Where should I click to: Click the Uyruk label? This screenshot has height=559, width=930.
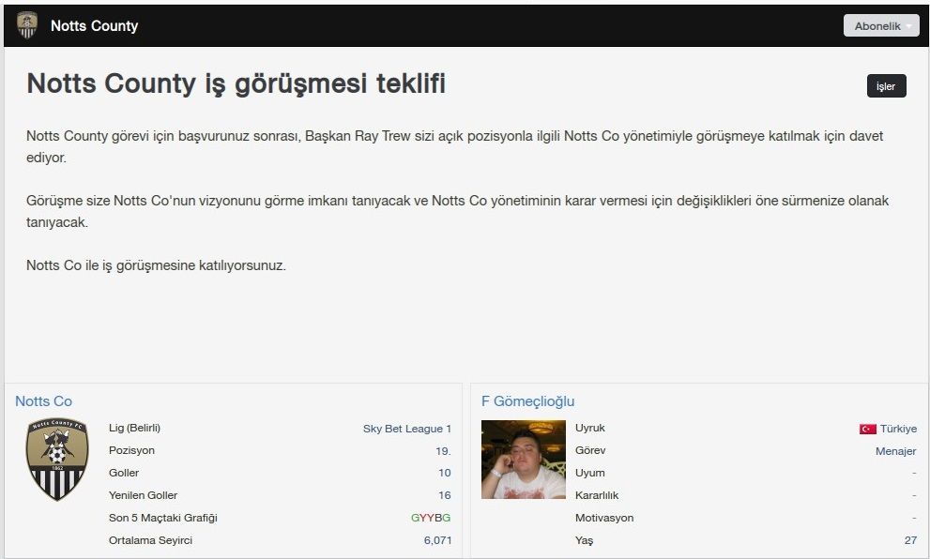coord(590,428)
